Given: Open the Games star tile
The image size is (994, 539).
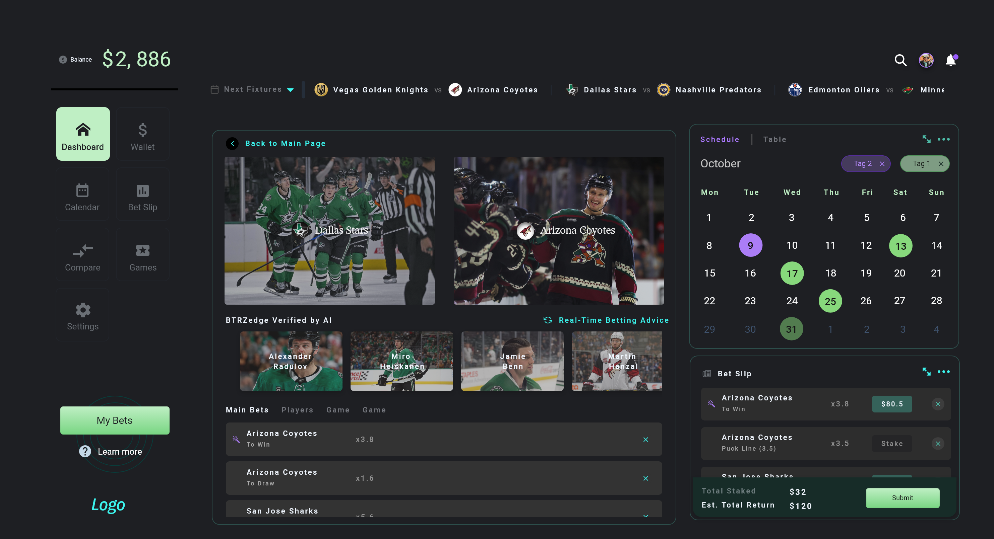Looking at the screenshot, I should 142,254.
